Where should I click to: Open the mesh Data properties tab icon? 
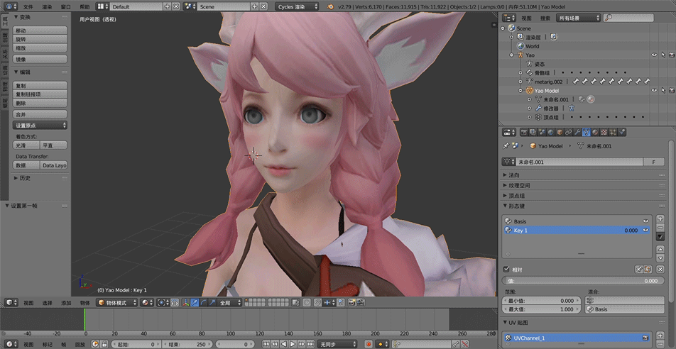pyautogui.click(x=587, y=132)
